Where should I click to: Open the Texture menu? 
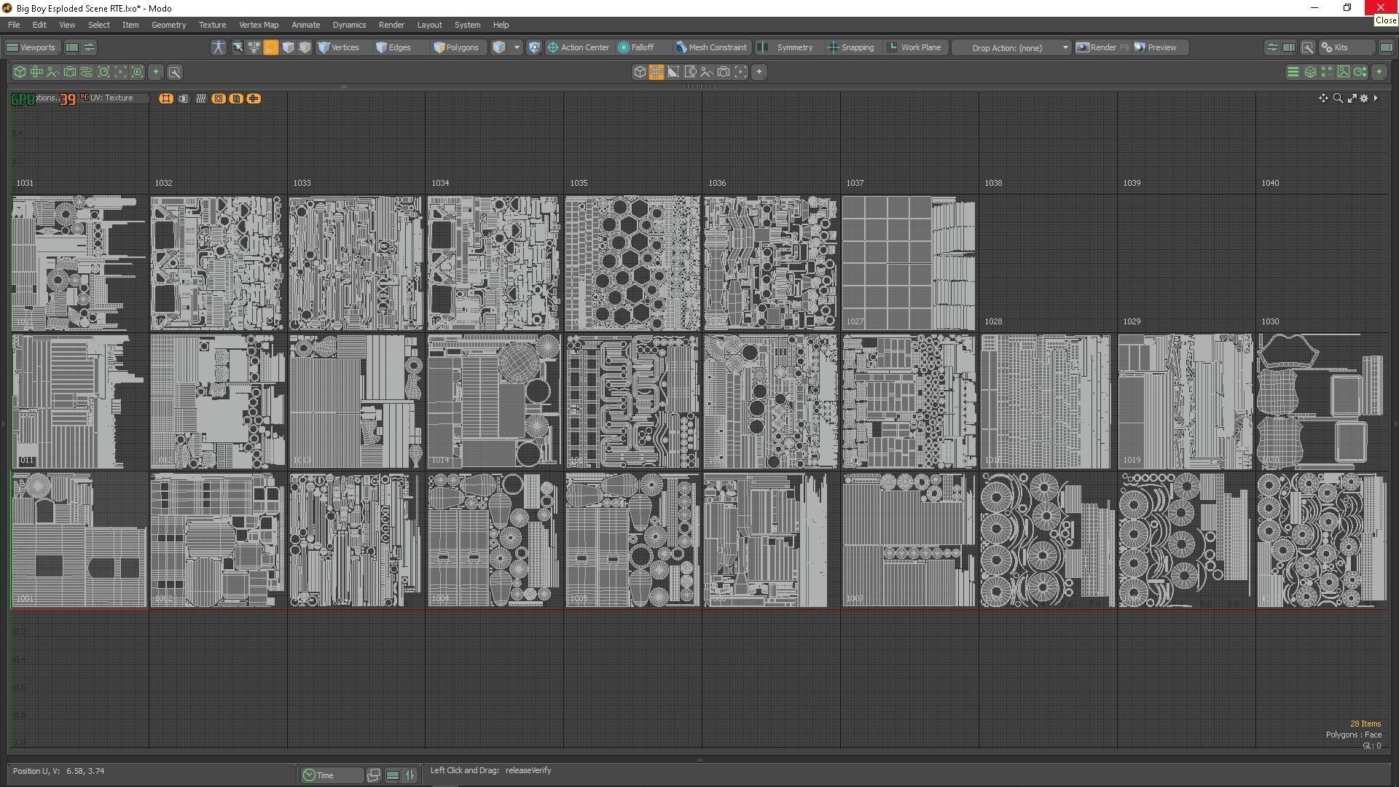[212, 25]
